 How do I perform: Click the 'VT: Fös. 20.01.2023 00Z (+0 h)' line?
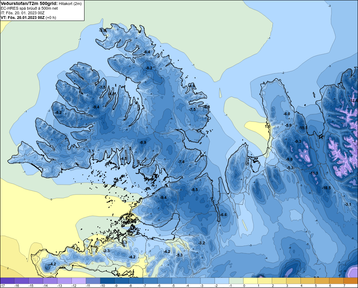coord(28,18)
